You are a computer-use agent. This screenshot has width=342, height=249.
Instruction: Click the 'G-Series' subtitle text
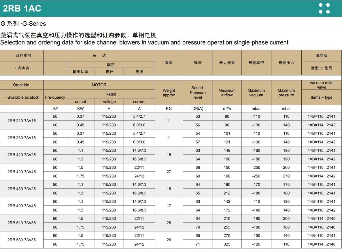(x=34, y=24)
